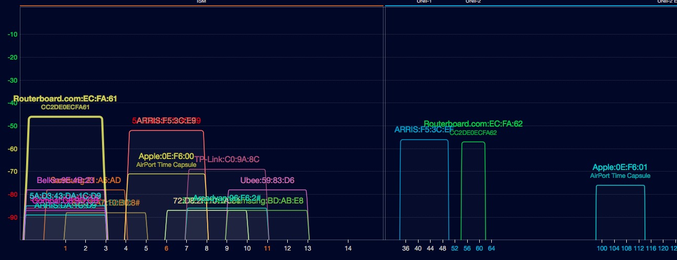Screen dimensions: 677x260
Task: Click channel 108 on the axis
Action: pos(627,248)
